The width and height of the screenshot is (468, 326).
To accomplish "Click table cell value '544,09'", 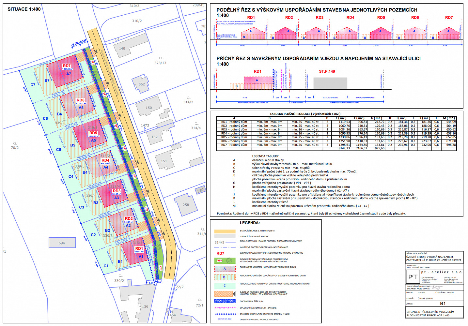I will [x=451, y=122].
